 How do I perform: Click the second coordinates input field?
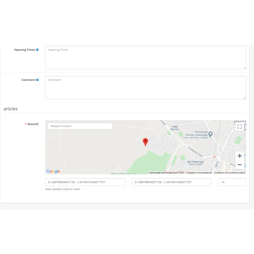click(171, 182)
